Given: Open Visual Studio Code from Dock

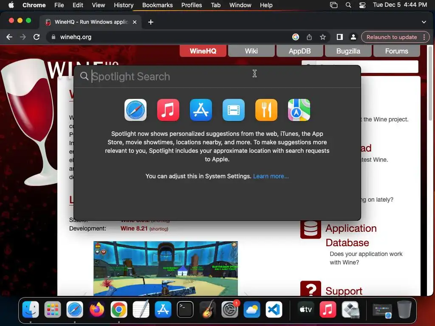Looking at the screenshot, I should pyautogui.click(x=274, y=309).
